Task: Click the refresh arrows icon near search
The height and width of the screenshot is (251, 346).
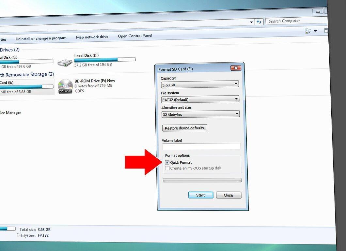Action: click(259, 22)
